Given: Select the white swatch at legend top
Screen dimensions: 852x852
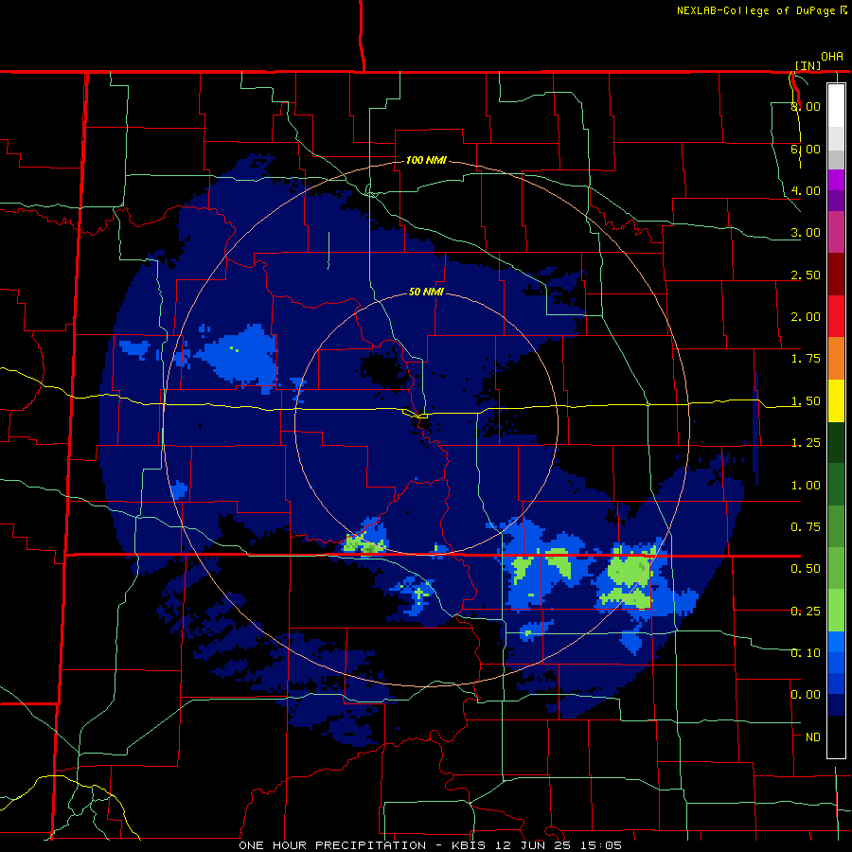Looking at the screenshot, I should pos(836,105).
